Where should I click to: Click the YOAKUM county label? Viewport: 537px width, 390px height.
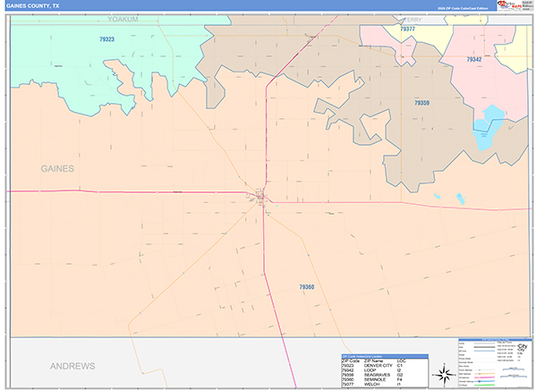point(123,19)
